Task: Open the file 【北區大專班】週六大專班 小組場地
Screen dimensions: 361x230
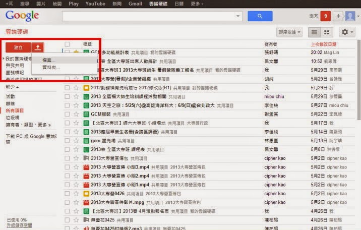Action: 129,123
